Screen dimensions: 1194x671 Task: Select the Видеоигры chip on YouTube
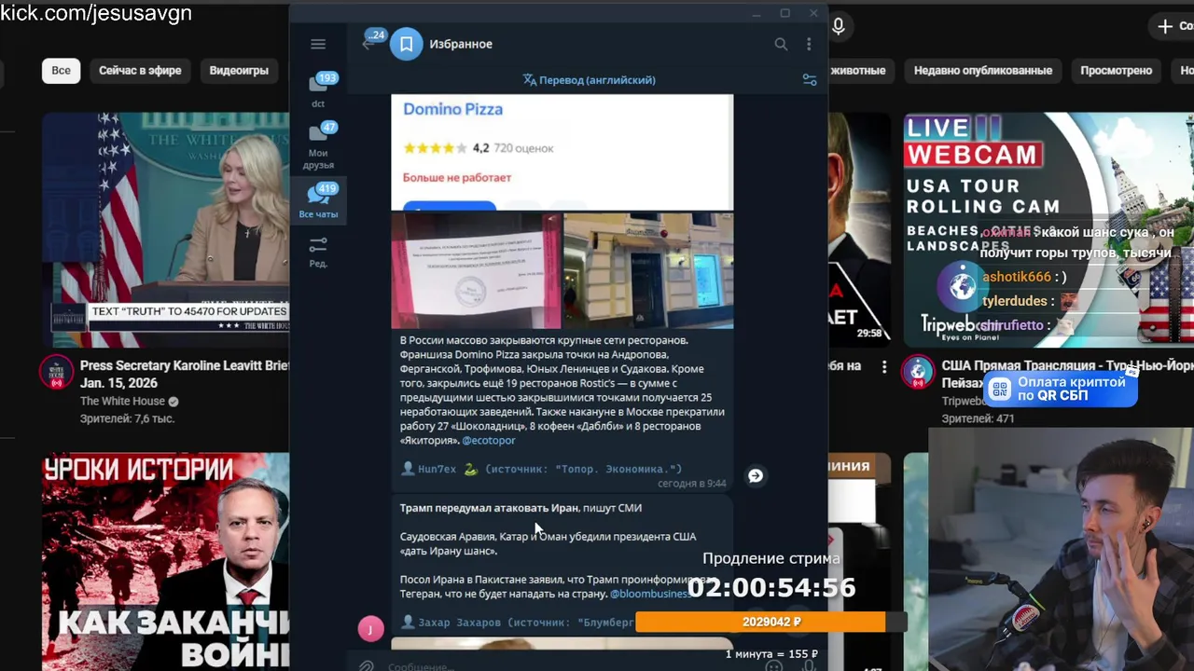pos(239,70)
